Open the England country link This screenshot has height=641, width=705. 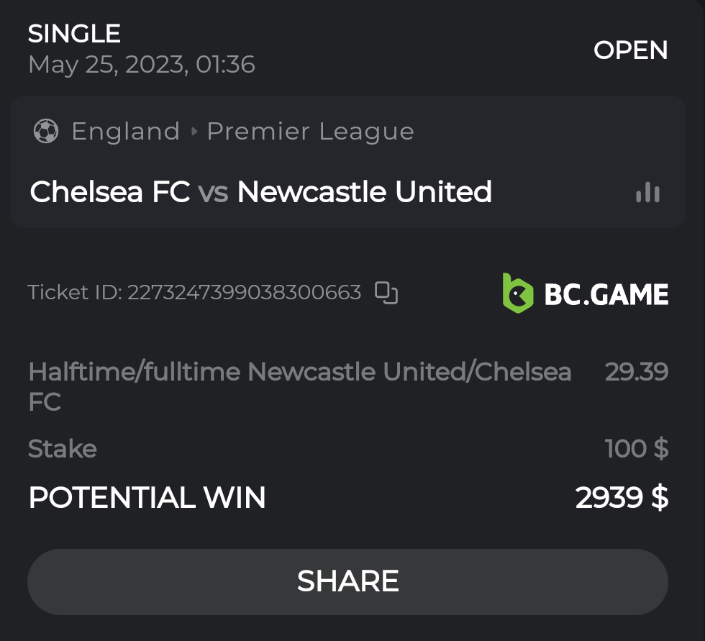point(125,132)
